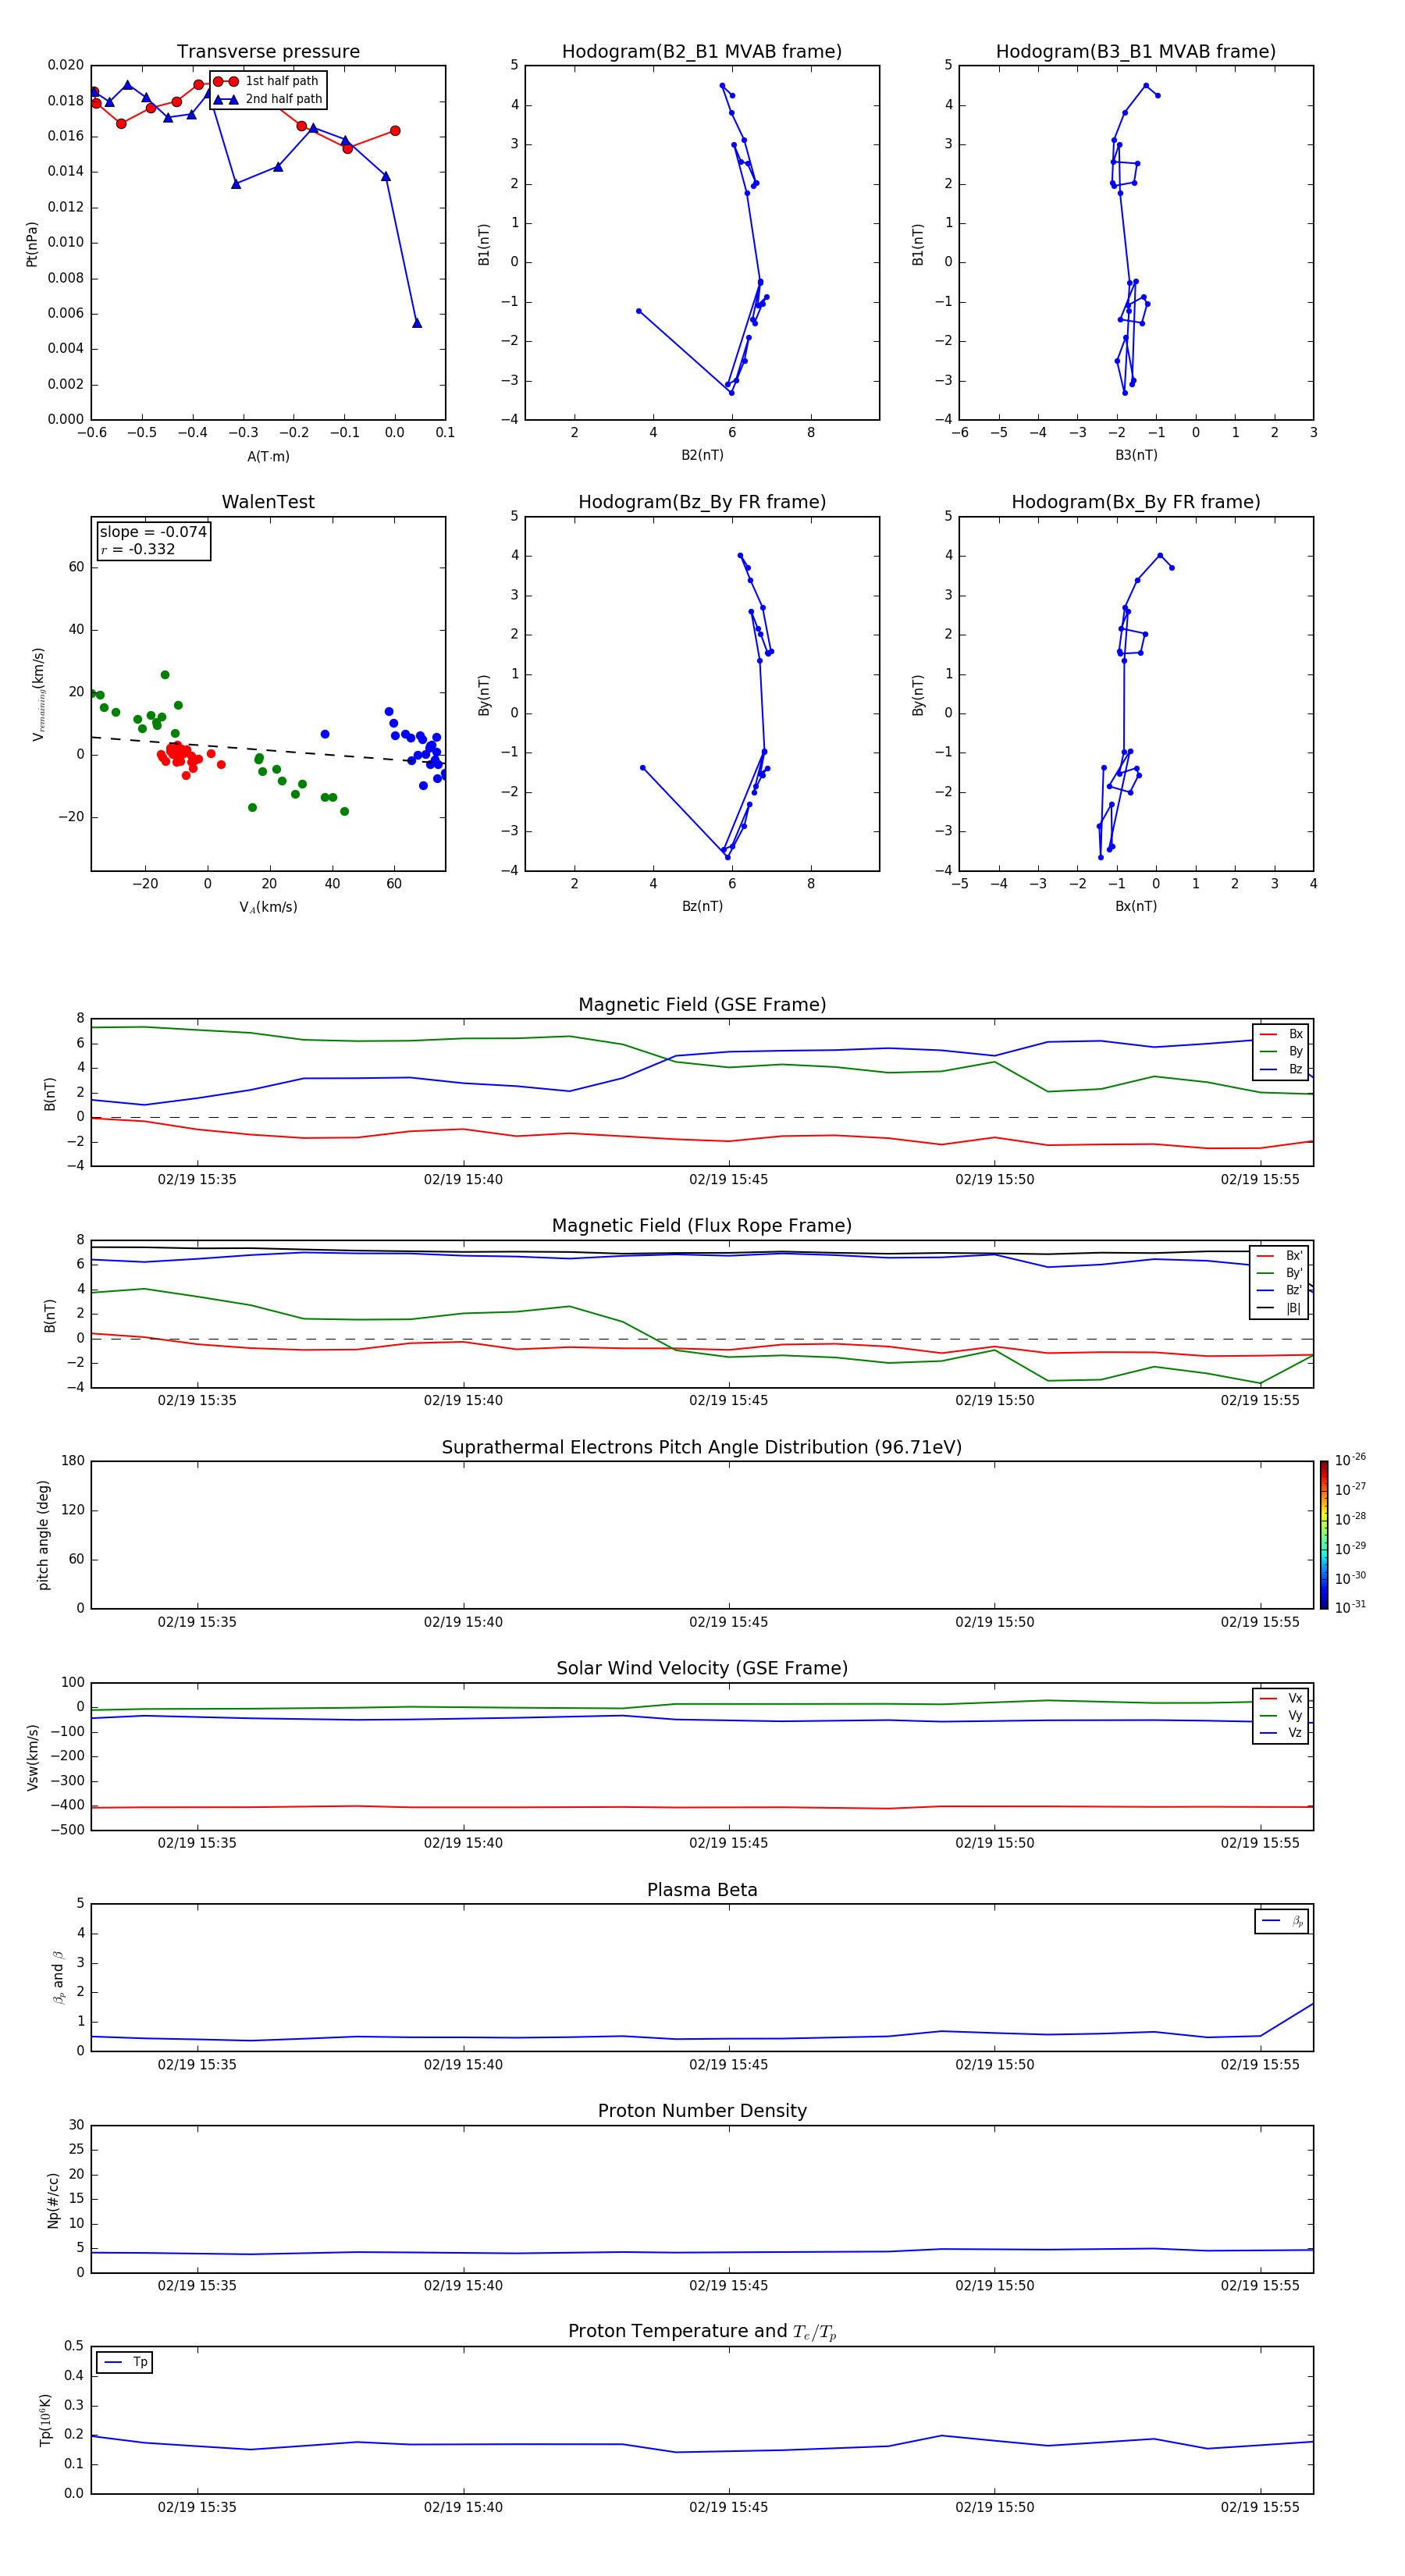Screen dimensions: 1405x2576
Task: Click '02/19 15:55' tick under Proton Temperature plot
Action: (1260, 2507)
